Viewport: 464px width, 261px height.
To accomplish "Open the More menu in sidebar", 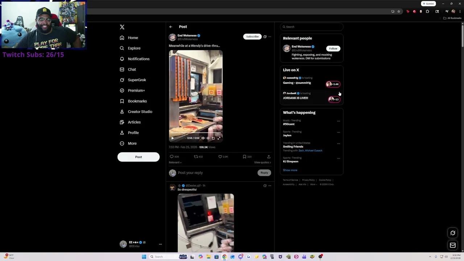I will pos(128,143).
